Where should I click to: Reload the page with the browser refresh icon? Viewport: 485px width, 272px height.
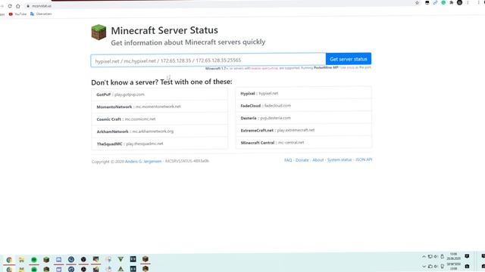pos(10,6)
